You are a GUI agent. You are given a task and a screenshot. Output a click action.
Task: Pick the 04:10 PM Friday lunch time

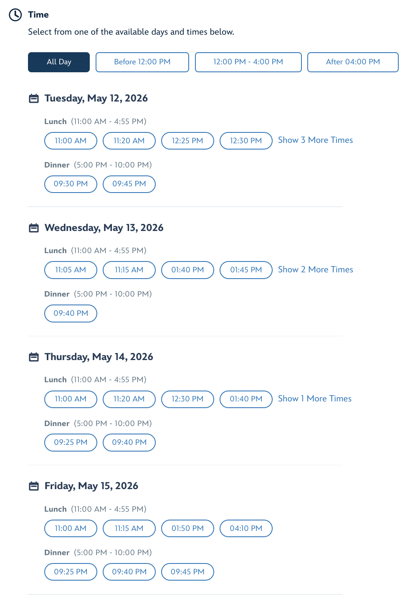(246, 528)
